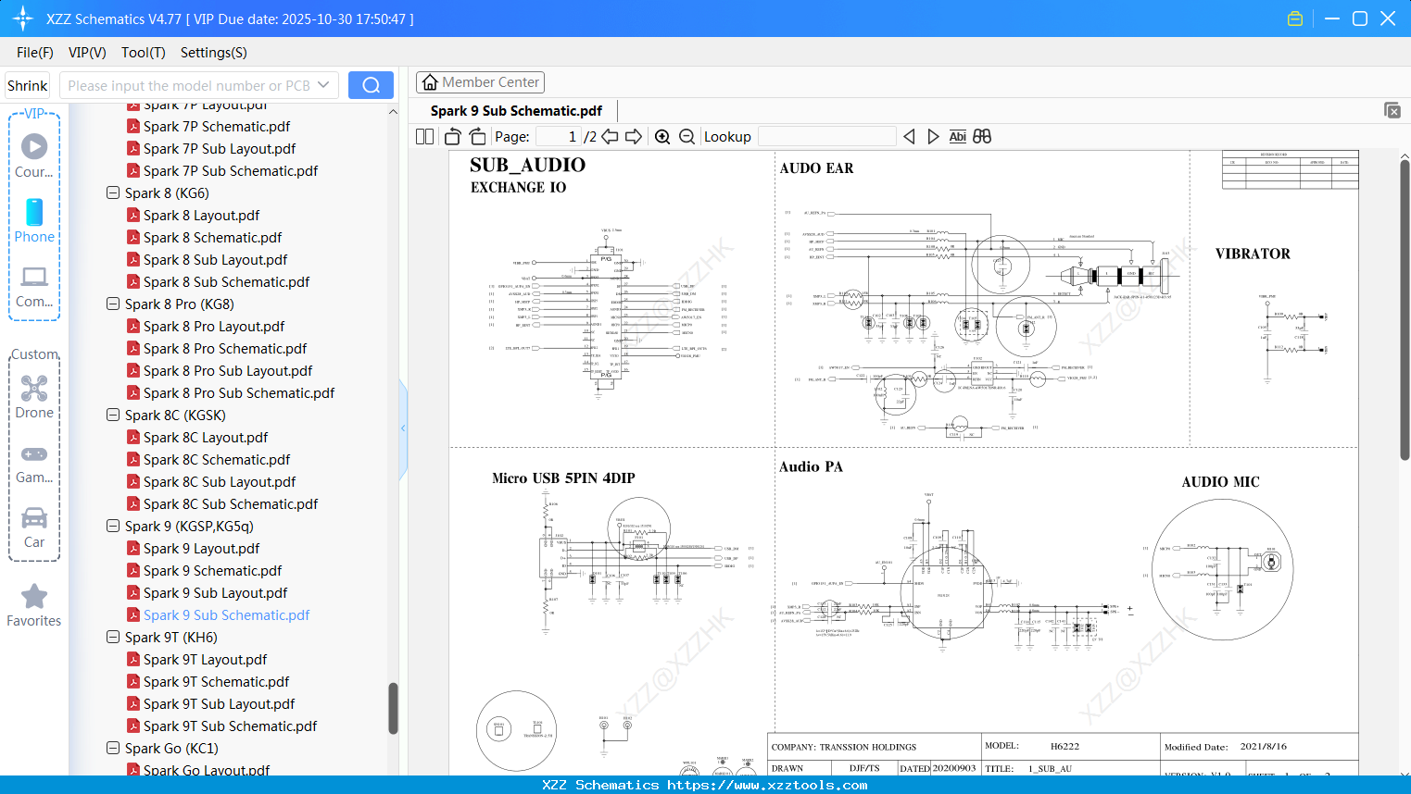This screenshot has height=794, width=1411.
Task: Zoom out of the schematic
Action: 687,136
